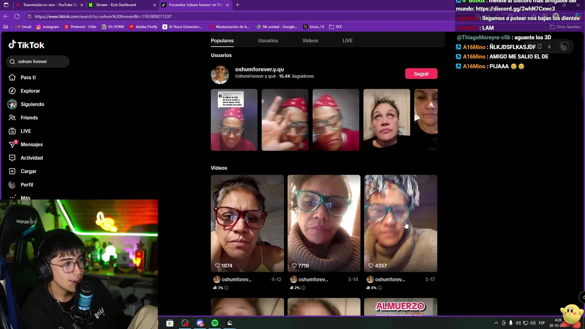The height and width of the screenshot is (329, 585).
Task: Click the microphone tray icon
Action: coord(511,323)
